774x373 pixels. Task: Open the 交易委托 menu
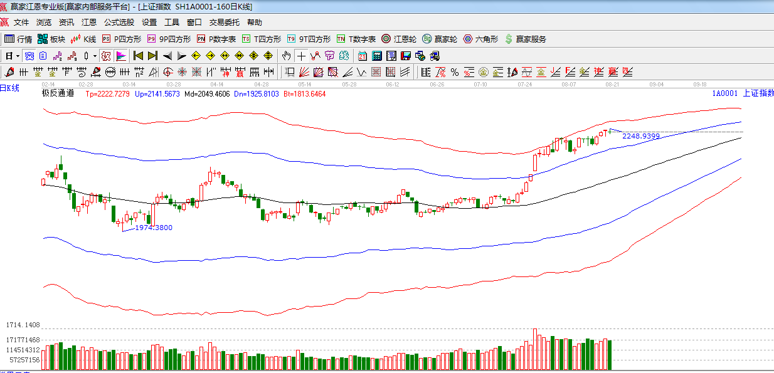pos(224,22)
